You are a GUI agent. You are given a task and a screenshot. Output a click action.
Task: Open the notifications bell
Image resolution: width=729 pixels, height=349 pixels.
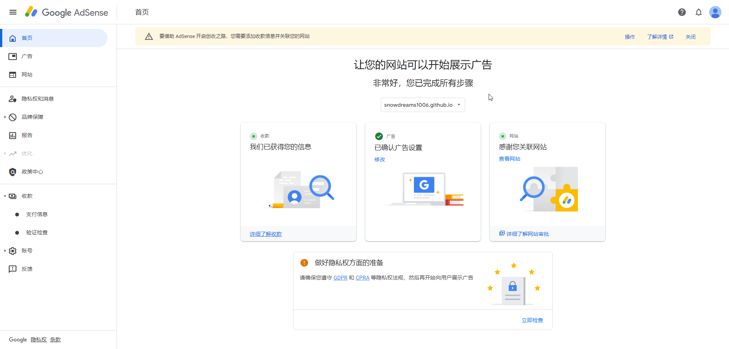[x=699, y=12]
